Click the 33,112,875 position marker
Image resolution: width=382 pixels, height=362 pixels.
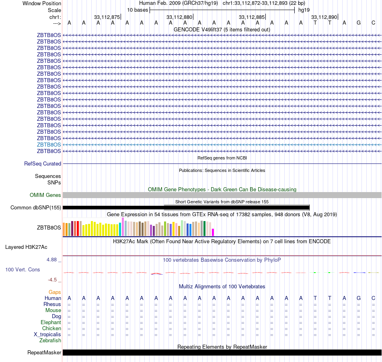(x=107, y=17)
